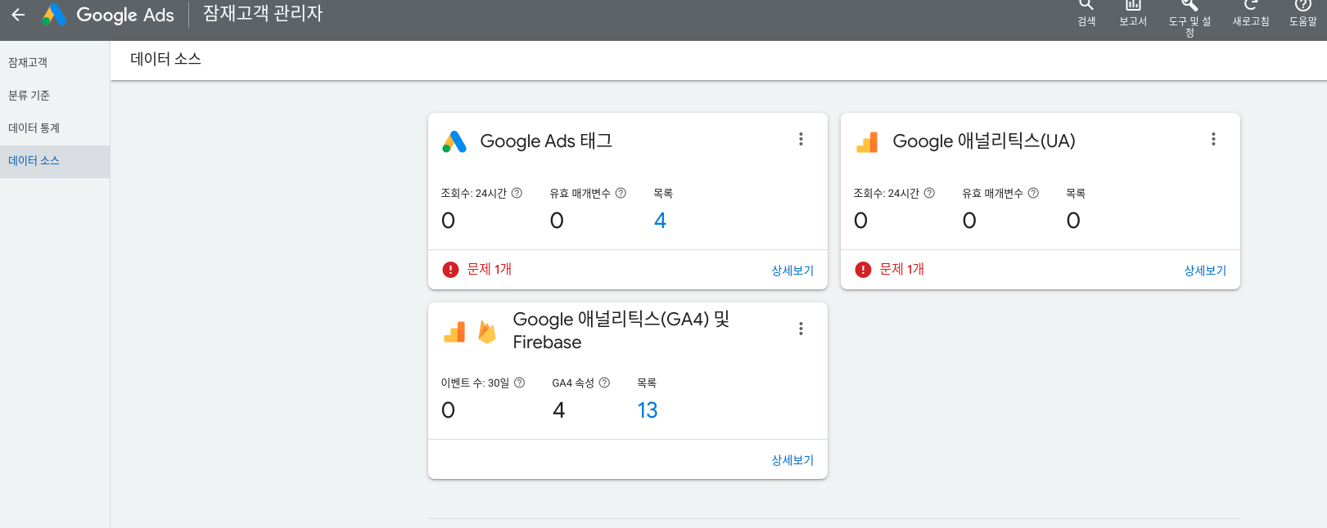Open the three-dot menu on Google 애널리틱스(UA) card

1213,140
